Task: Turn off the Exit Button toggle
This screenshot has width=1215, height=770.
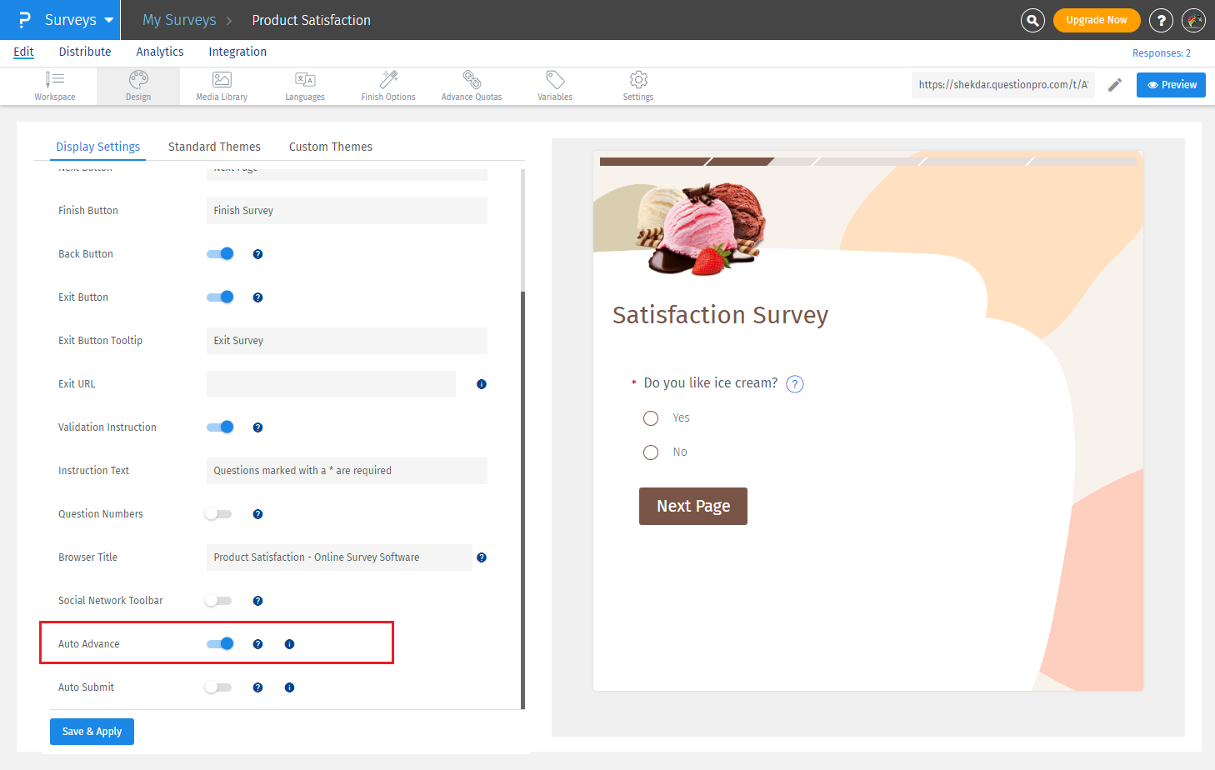Action: tap(220, 297)
